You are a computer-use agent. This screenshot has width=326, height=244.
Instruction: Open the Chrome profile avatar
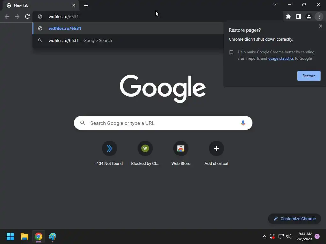click(x=309, y=17)
